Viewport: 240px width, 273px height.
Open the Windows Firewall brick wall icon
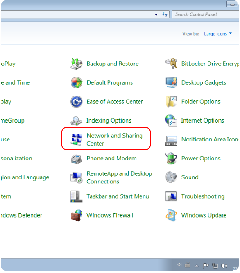click(x=77, y=215)
